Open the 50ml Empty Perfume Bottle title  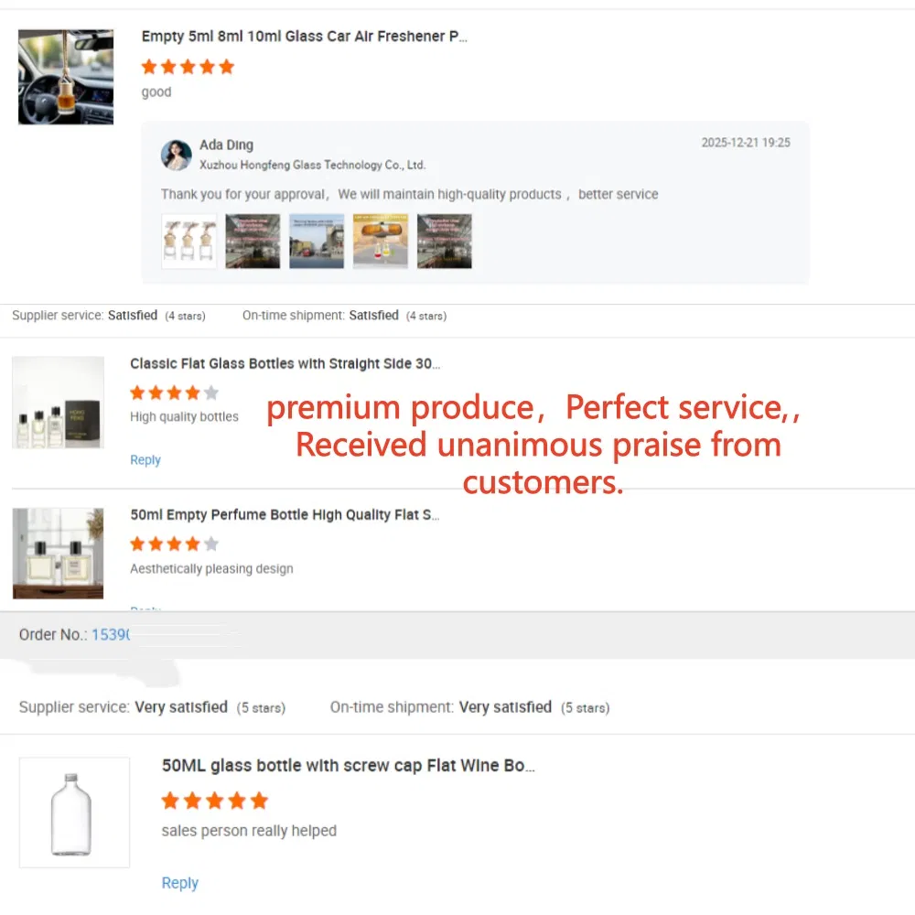tap(285, 515)
